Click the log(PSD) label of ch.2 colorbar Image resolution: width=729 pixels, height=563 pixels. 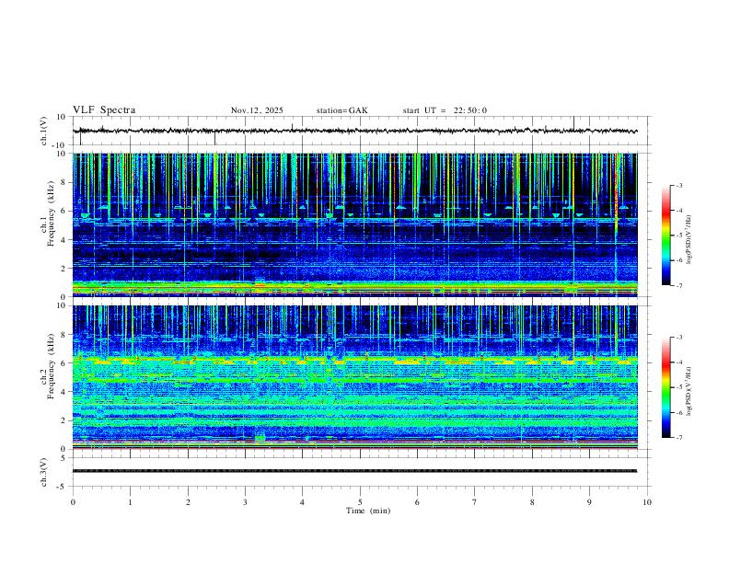point(689,392)
